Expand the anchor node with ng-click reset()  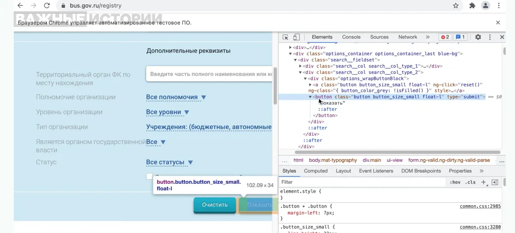click(310, 85)
